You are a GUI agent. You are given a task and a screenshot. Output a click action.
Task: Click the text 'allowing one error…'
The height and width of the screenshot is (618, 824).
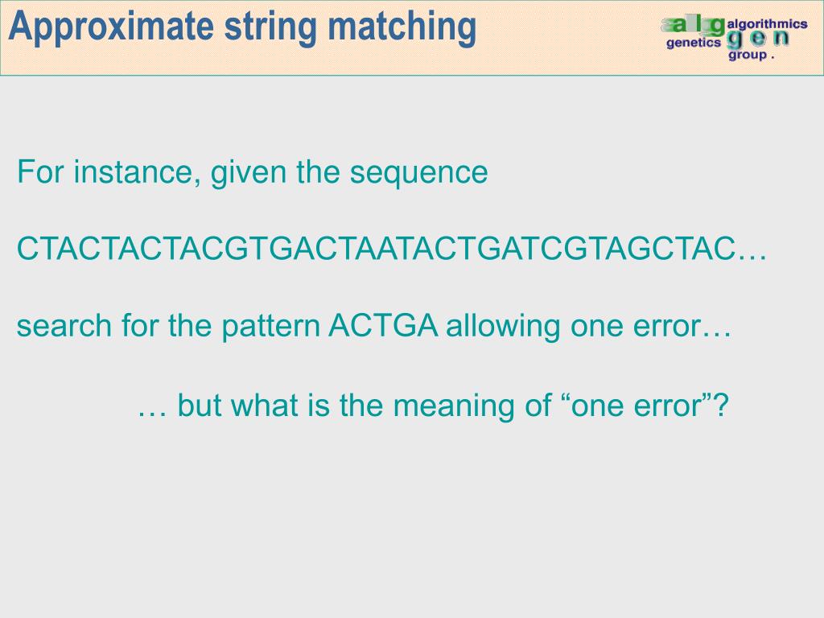click(588, 325)
